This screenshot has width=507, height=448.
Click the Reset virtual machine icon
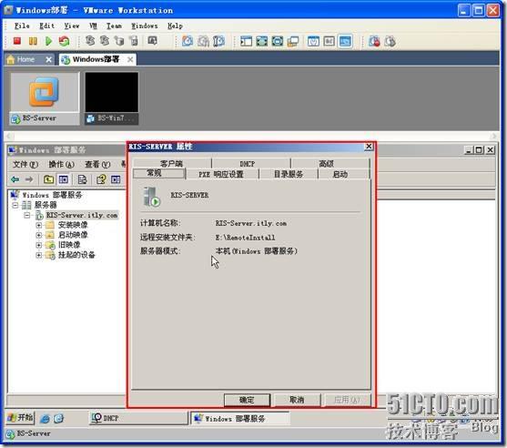64,41
